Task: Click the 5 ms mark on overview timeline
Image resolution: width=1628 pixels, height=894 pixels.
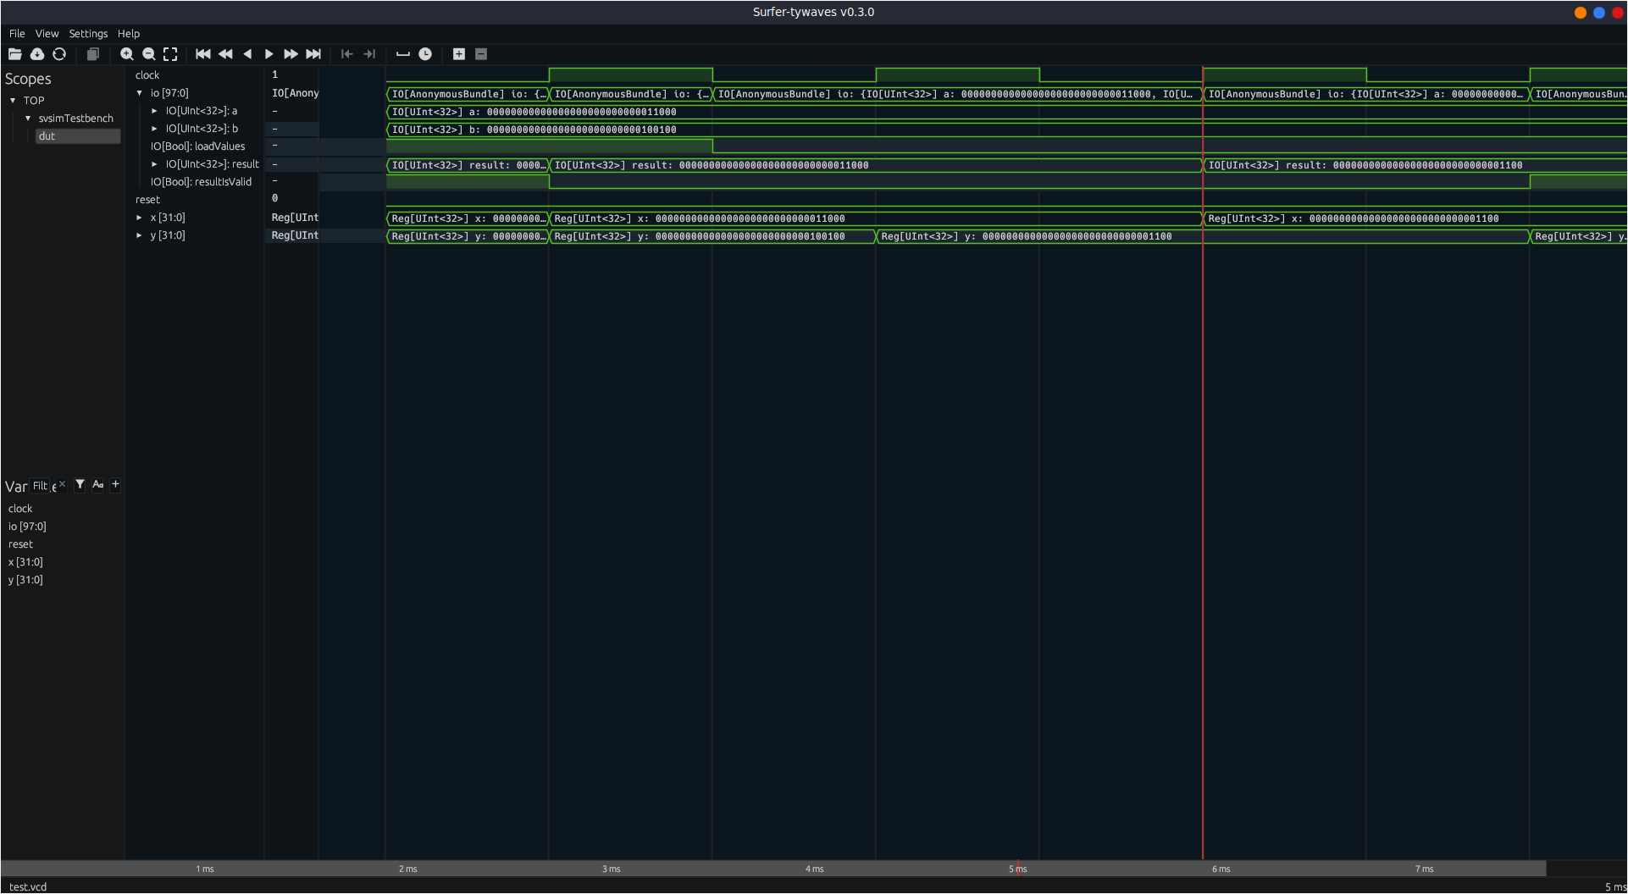Action: point(1017,869)
